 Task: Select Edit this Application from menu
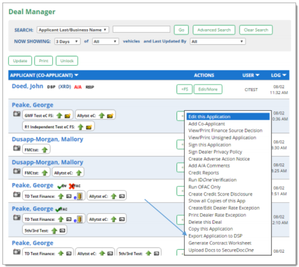click(x=228, y=117)
